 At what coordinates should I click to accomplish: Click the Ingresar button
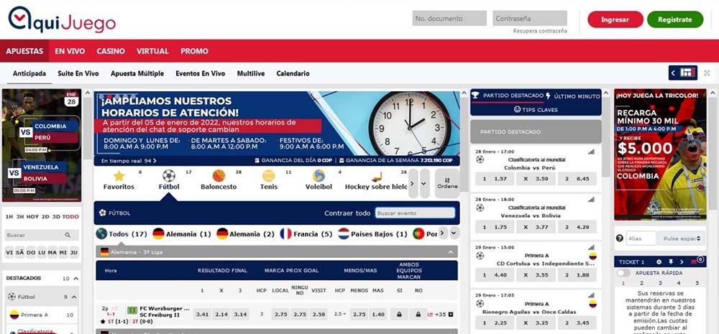tap(615, 19)
